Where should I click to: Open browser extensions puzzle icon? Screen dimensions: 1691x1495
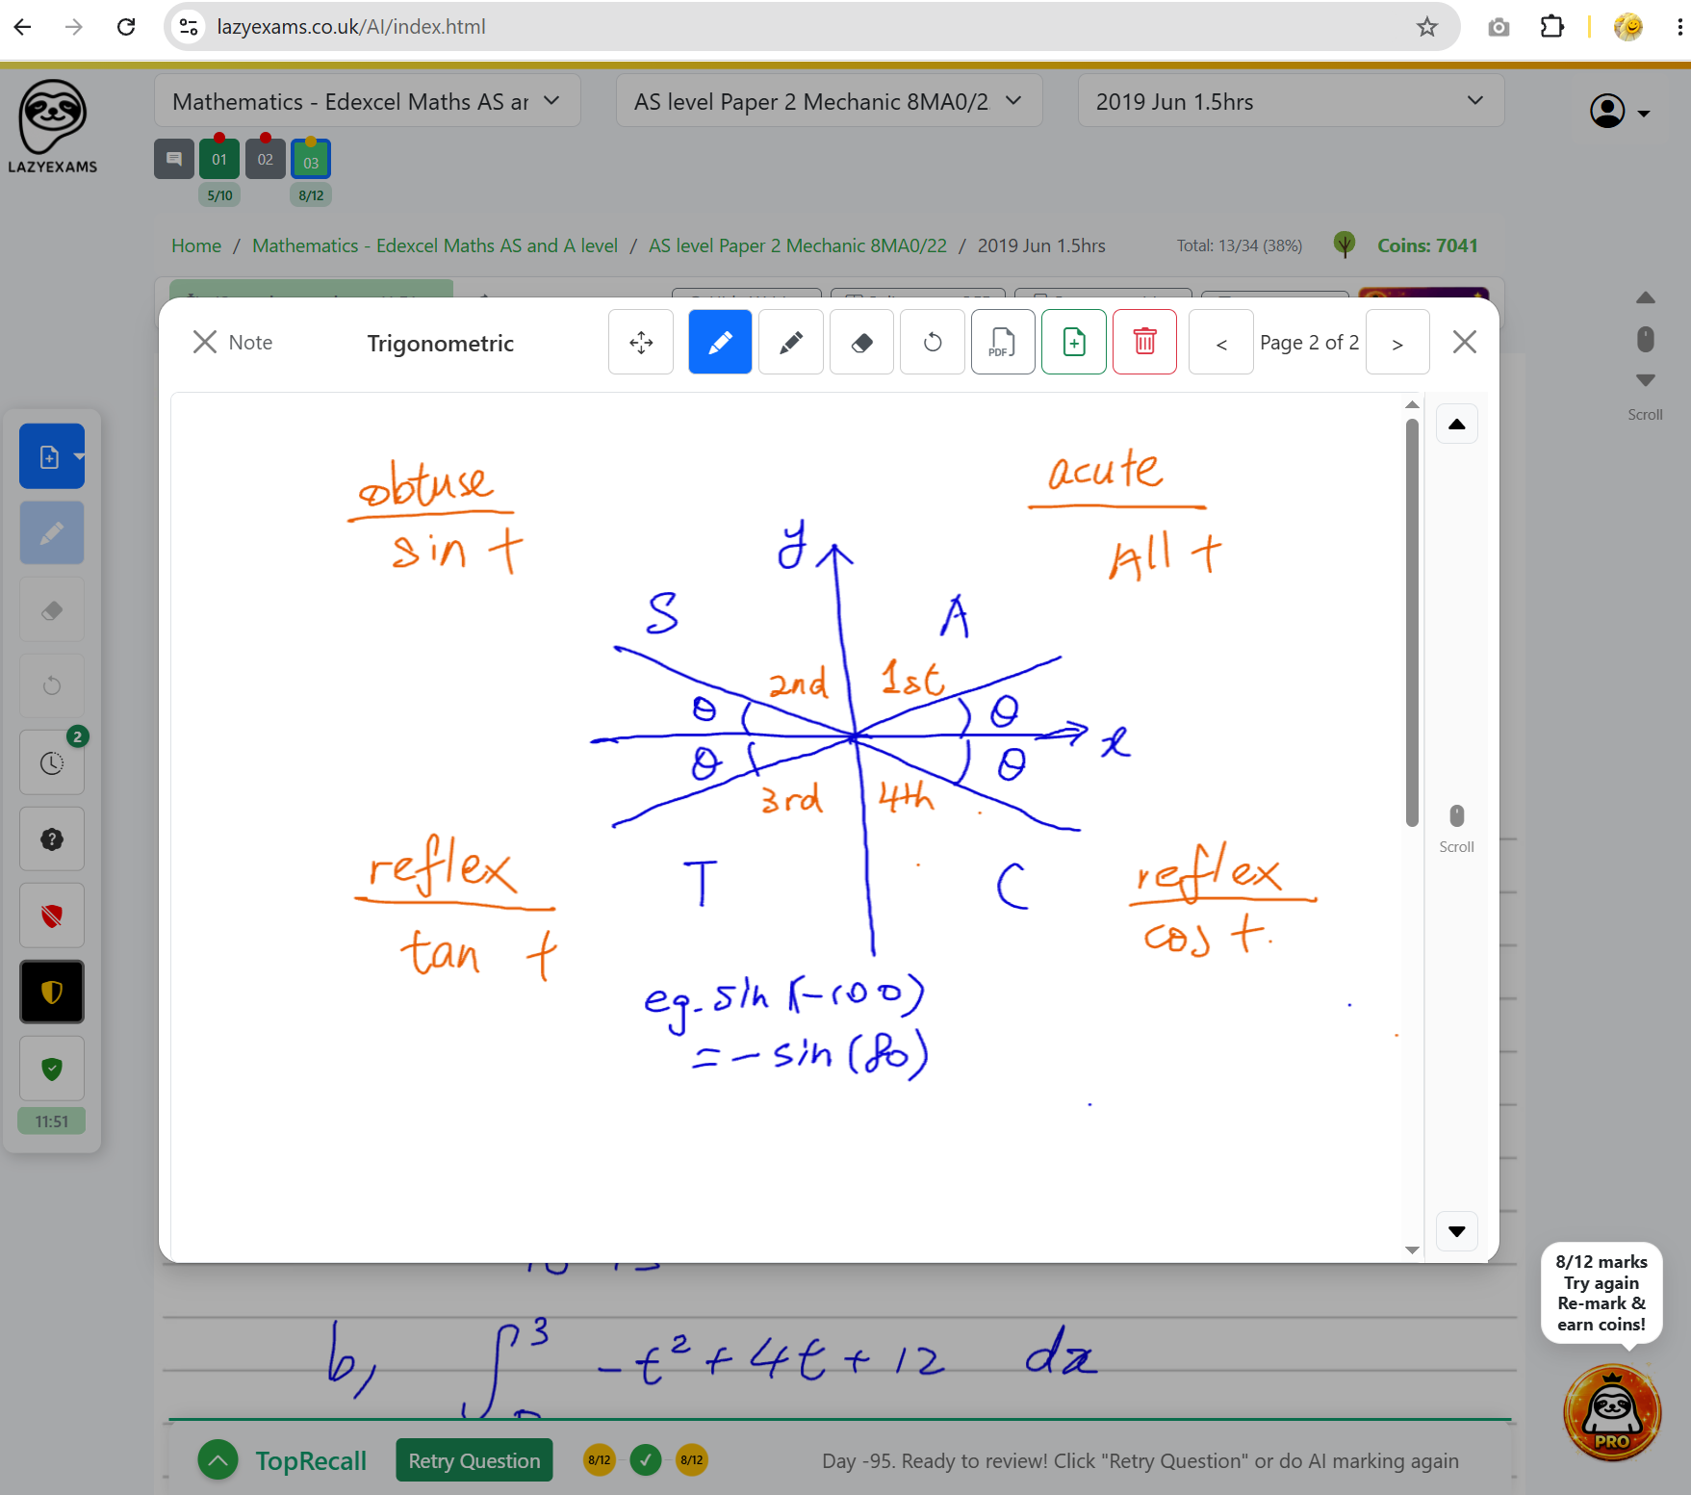[1551, 27]
